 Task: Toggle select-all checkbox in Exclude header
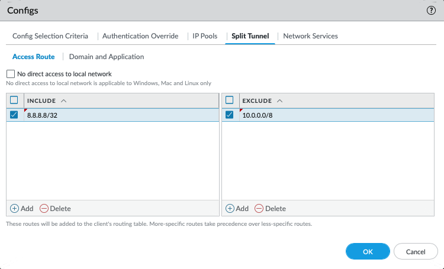[230, 101]
